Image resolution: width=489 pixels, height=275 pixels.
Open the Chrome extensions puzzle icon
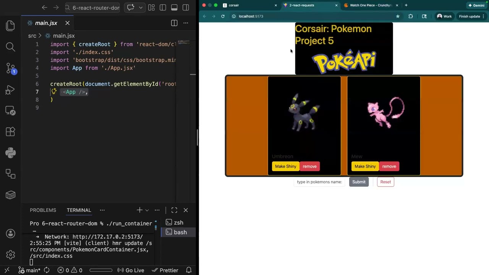pos(411,16)
